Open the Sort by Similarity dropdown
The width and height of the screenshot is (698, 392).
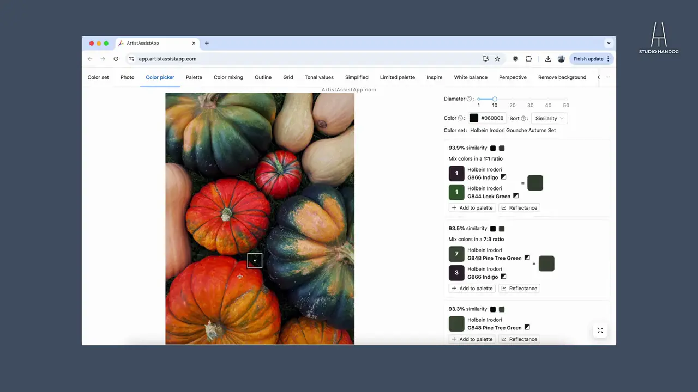click(550, 118)
